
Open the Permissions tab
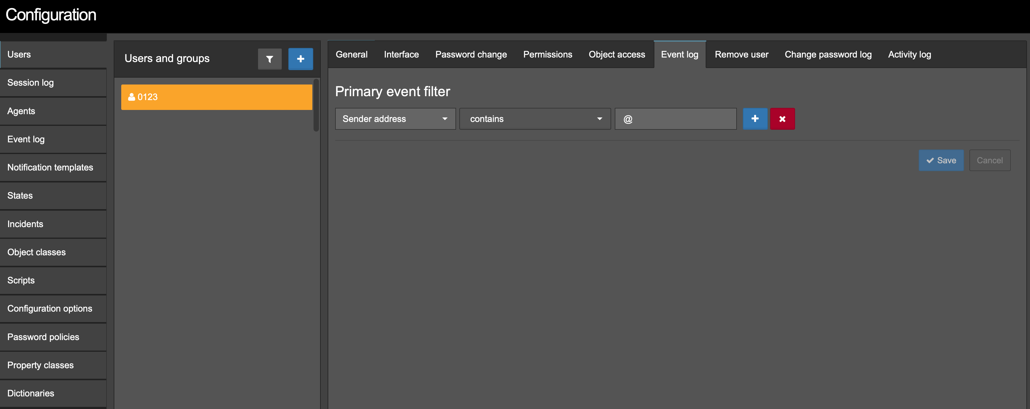pyautogui.click(x=547, y=54)
